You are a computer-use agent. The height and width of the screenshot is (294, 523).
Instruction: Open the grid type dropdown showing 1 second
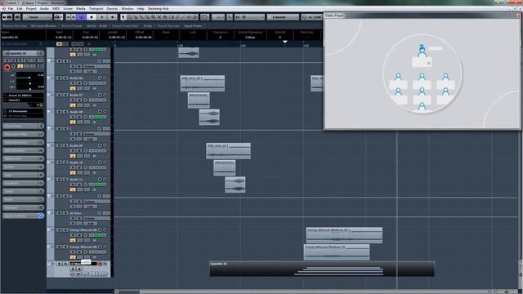click(x=283, y=17)
